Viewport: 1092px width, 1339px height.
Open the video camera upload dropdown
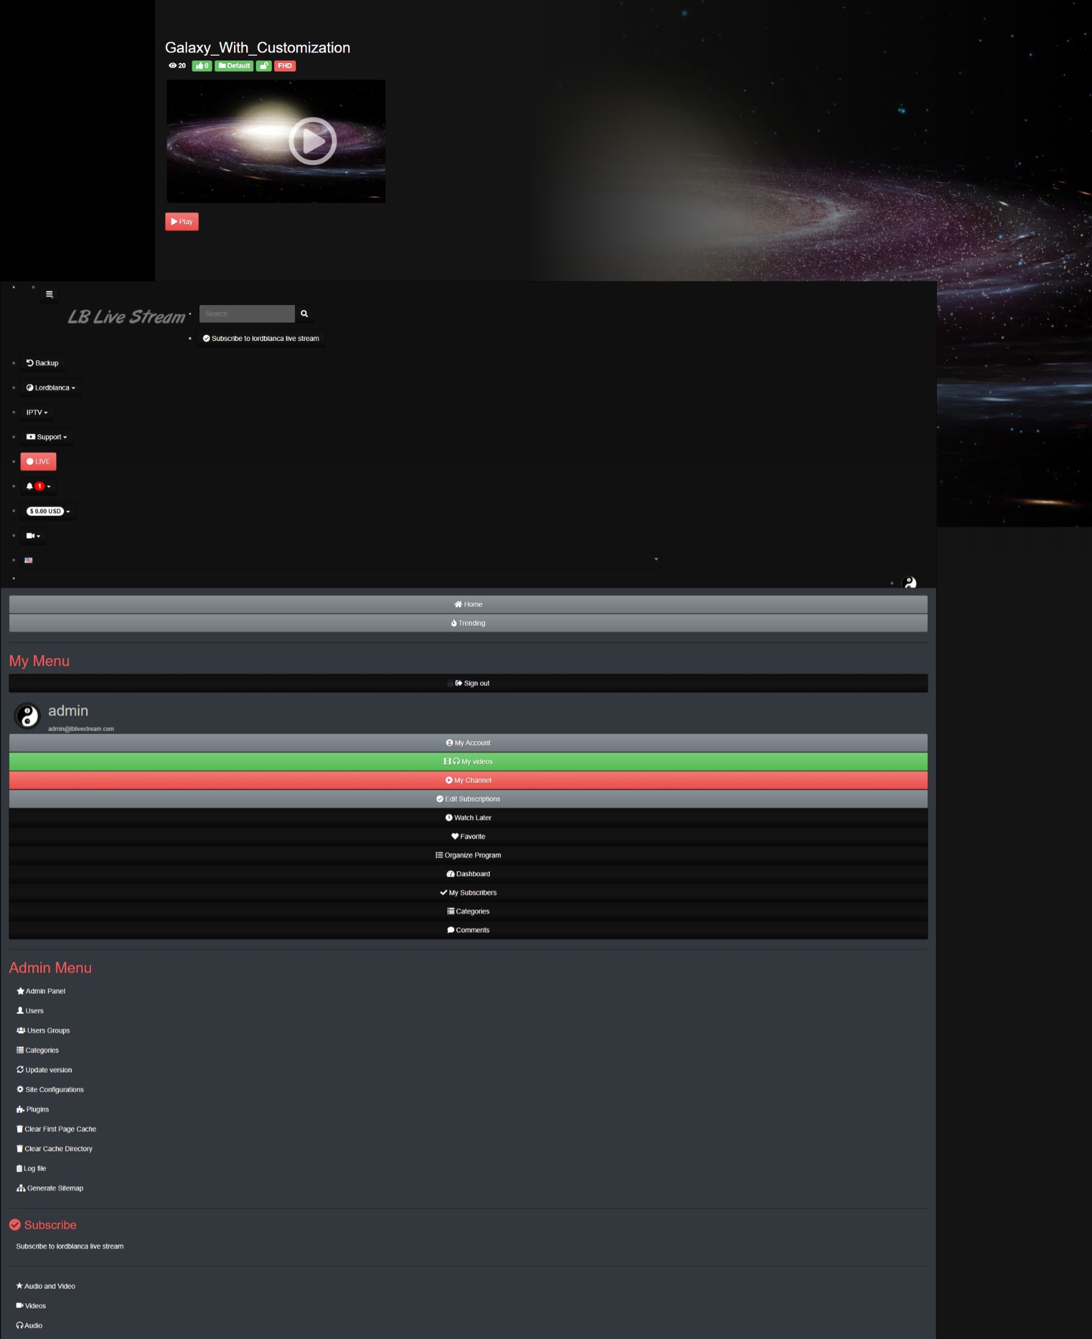(x=34, y=536)
